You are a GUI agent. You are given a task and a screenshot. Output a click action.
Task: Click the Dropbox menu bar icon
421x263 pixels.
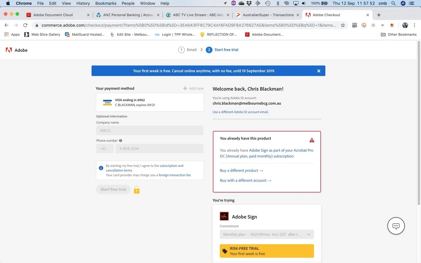point(249,3)
